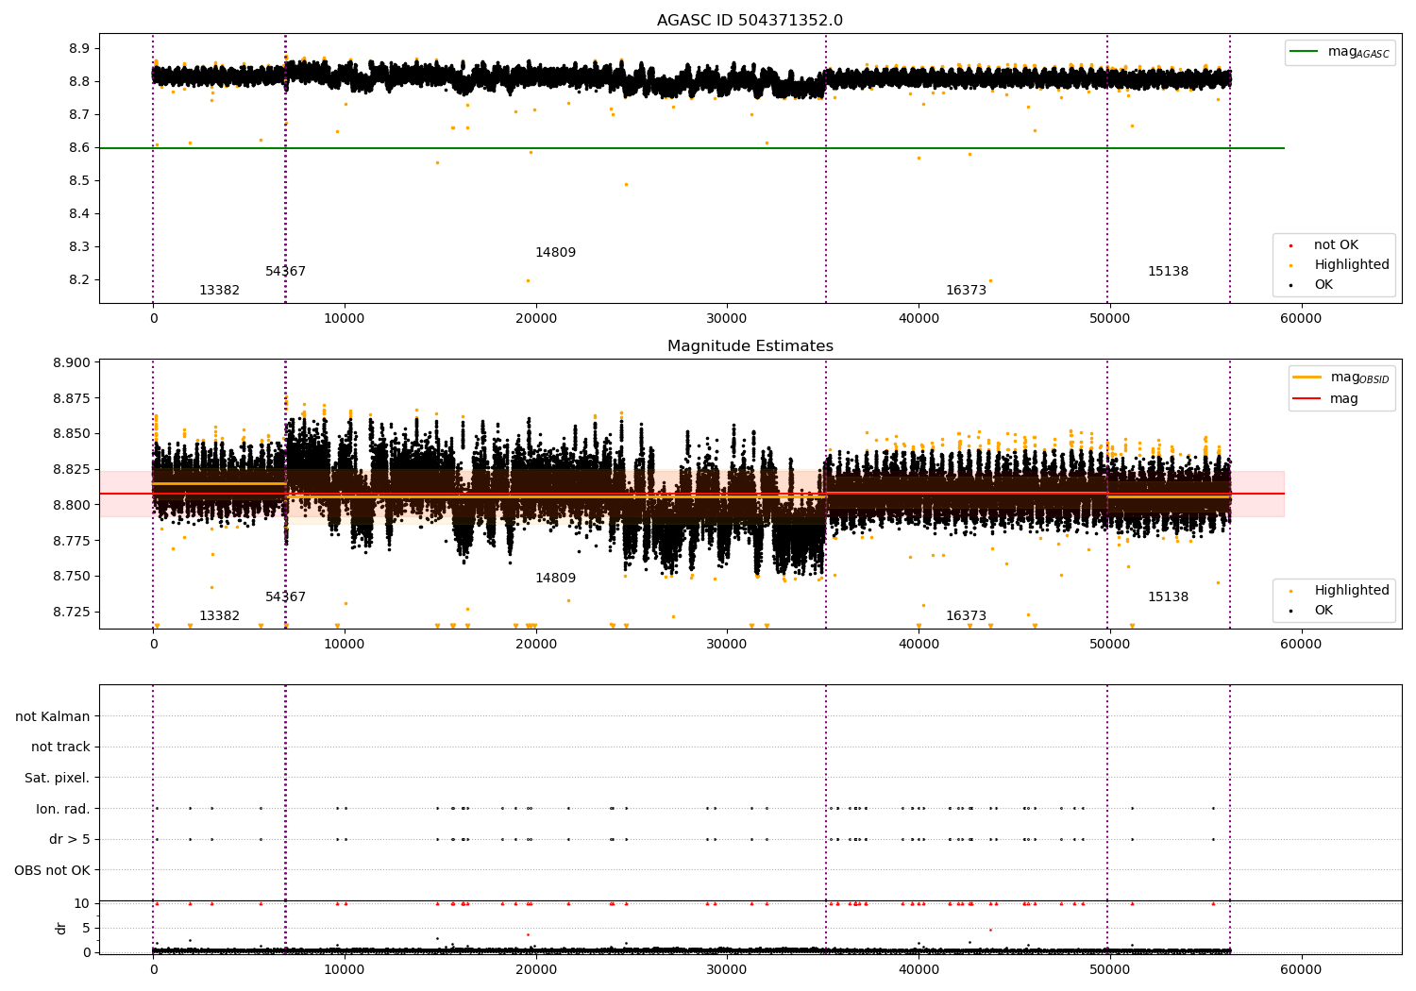The height and width of the screenshot is (991, 1416).
Task: Click OBSID label 16373 in Magnitude Estimates plot
Action: pyautogui.click(x=966, y=616)
